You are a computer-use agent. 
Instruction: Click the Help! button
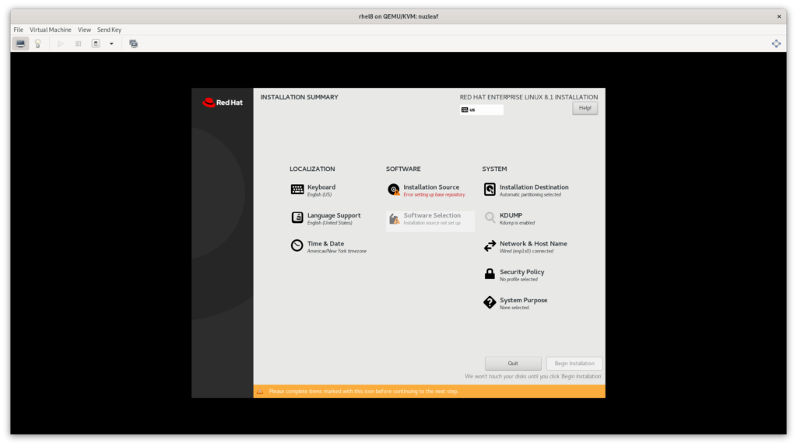pos(585,108)
